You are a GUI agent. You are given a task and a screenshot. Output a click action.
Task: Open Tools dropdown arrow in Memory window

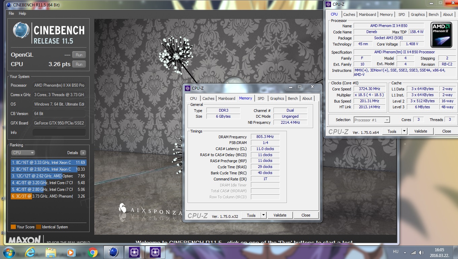point(264,215)
